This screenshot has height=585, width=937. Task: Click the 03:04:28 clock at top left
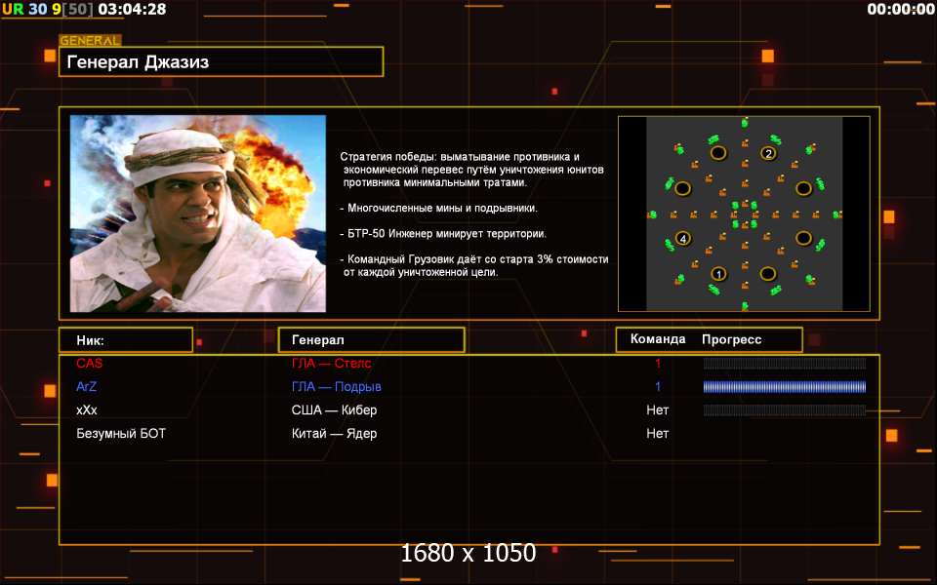(x=132, y=9)
